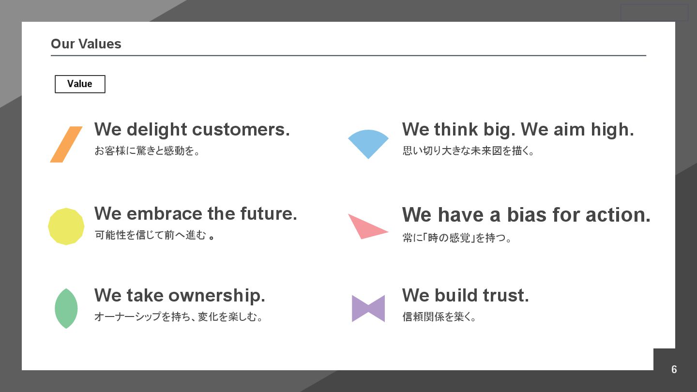Click the orange parallelogram icon
The height and width of the screenshot is (392, 697).
(66, 144)
